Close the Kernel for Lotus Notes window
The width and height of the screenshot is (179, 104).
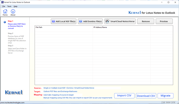(175, 2)
